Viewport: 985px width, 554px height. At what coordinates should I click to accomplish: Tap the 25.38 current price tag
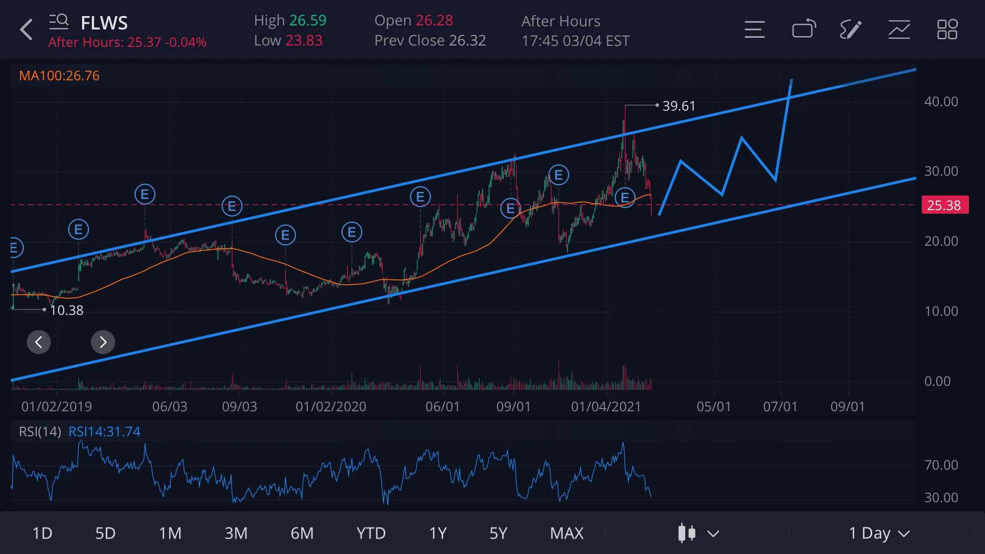coord(944,205)
